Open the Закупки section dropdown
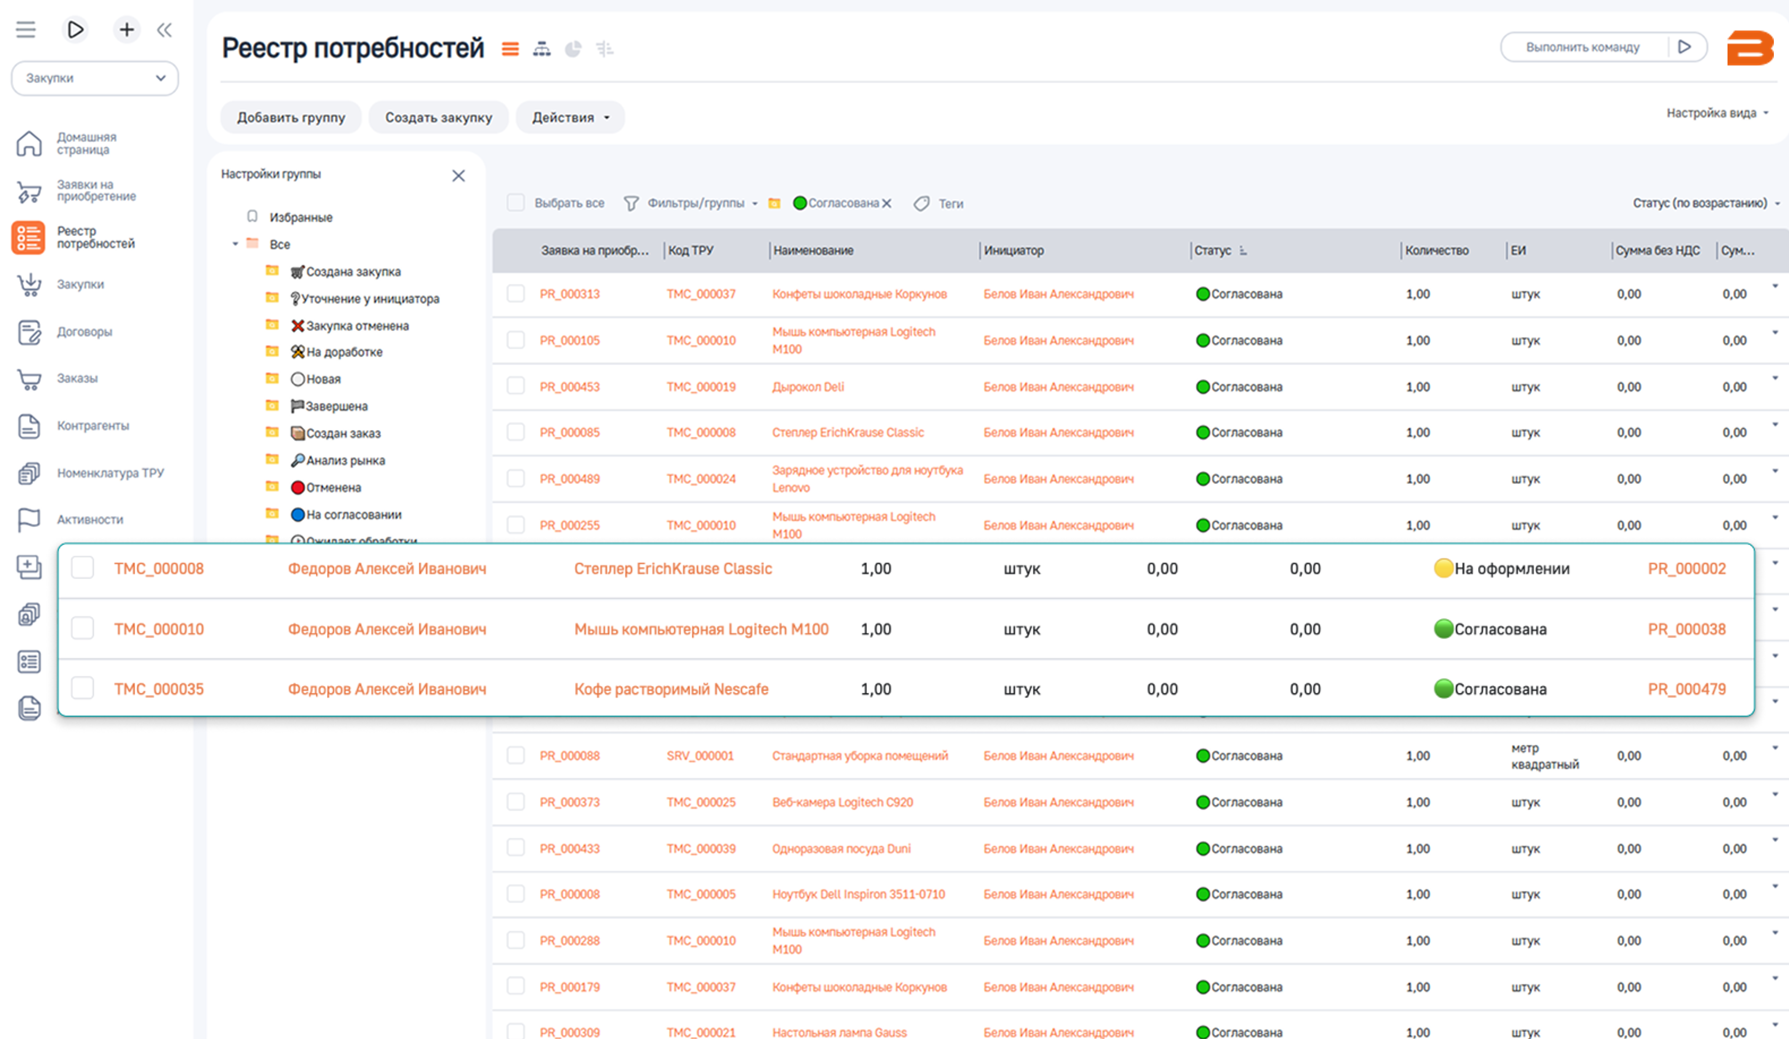This screenshot has height=1039, width=1789. click(95, 78)
